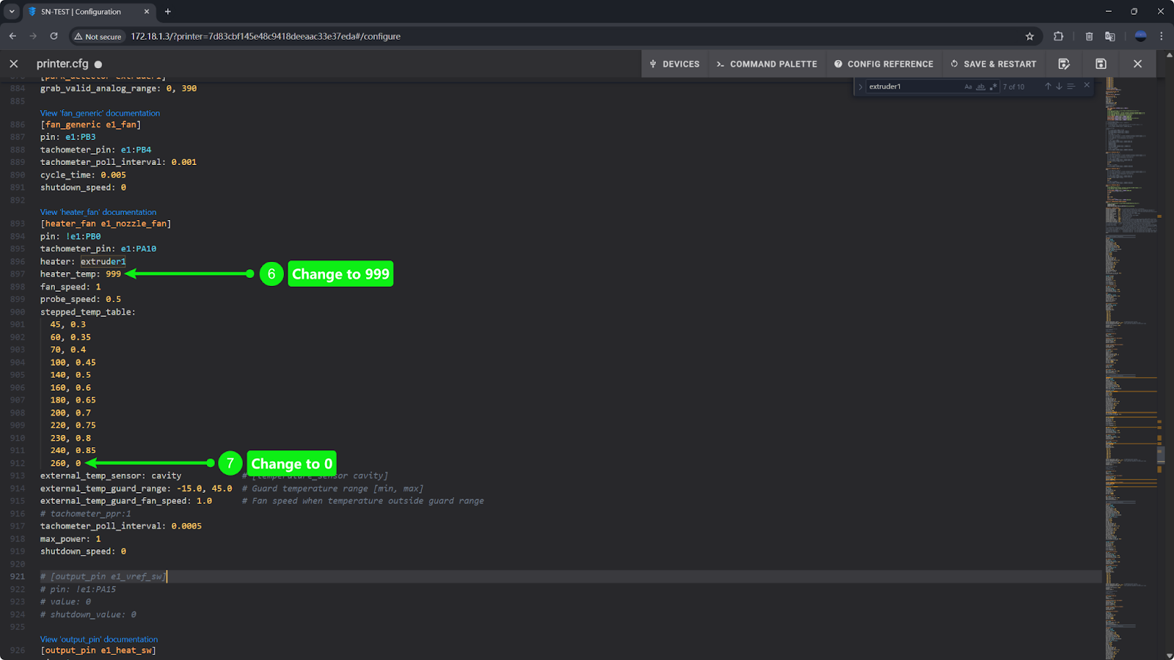Click the browser address bar URL
The height and width of the screenshot is (660, 1174).
point(266,37)
